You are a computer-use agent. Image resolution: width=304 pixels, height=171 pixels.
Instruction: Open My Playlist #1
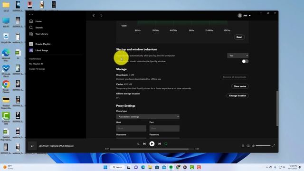[x=36, y=64]
